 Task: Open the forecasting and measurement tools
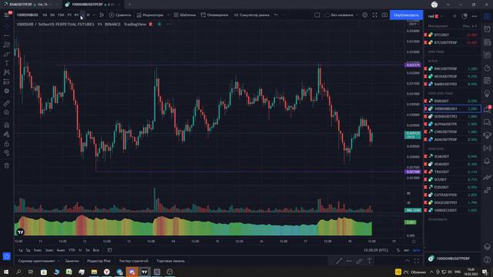pos(7,82)
